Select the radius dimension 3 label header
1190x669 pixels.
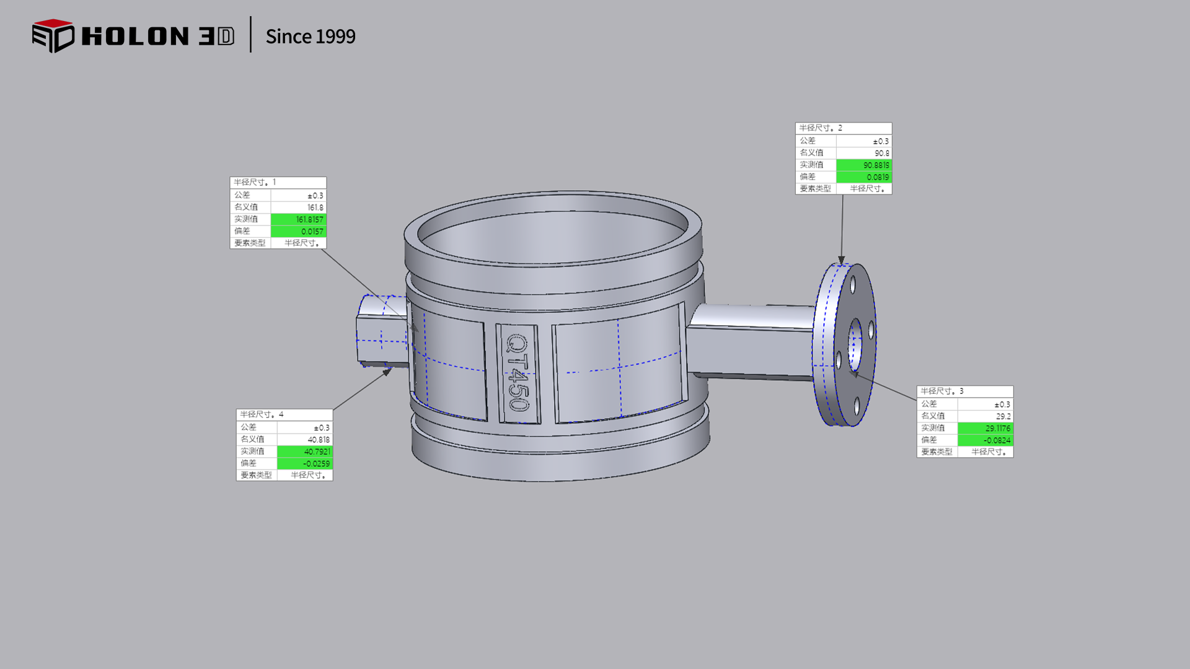point(964,391)
